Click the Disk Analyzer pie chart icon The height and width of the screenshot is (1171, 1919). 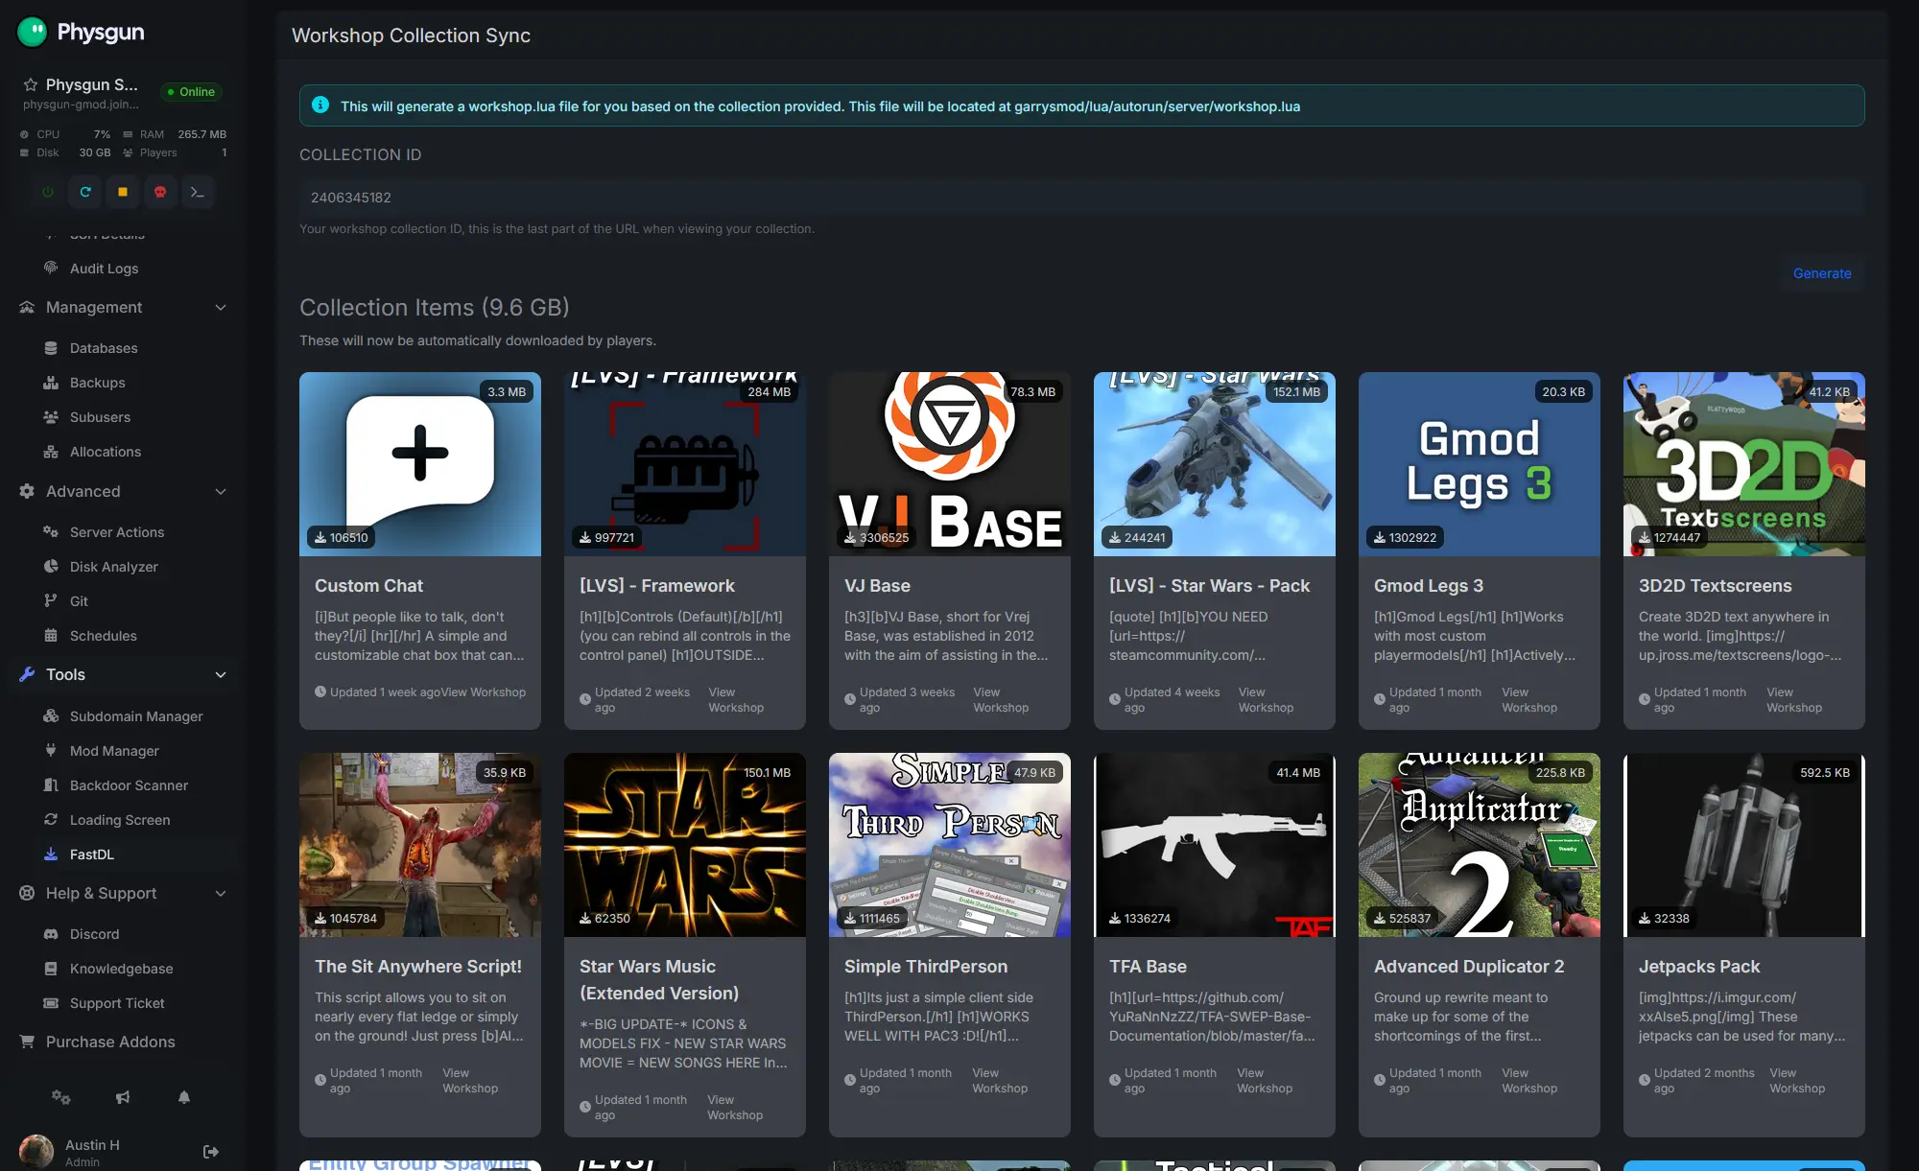(51, 566)
